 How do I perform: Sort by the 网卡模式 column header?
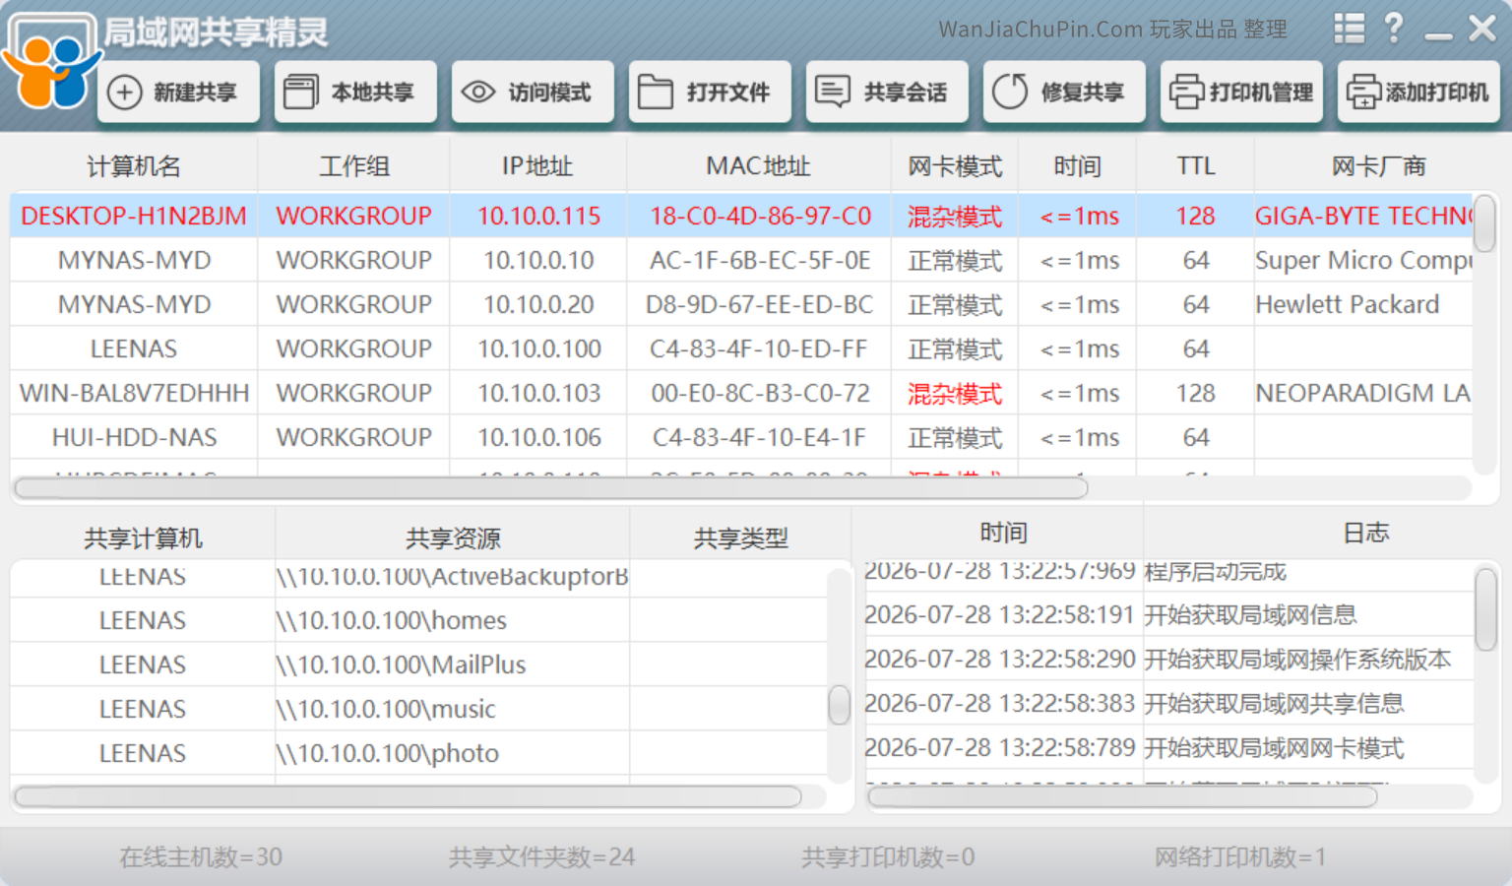tap(955, 166)
